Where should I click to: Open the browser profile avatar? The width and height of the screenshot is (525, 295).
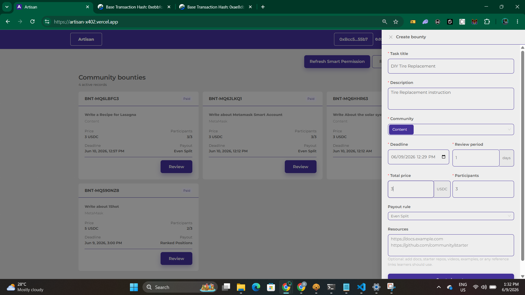tap(505, 22)
